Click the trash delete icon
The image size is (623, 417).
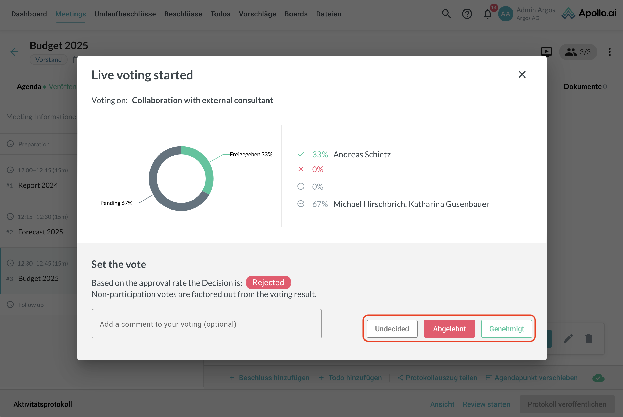(x=588, y=338)
